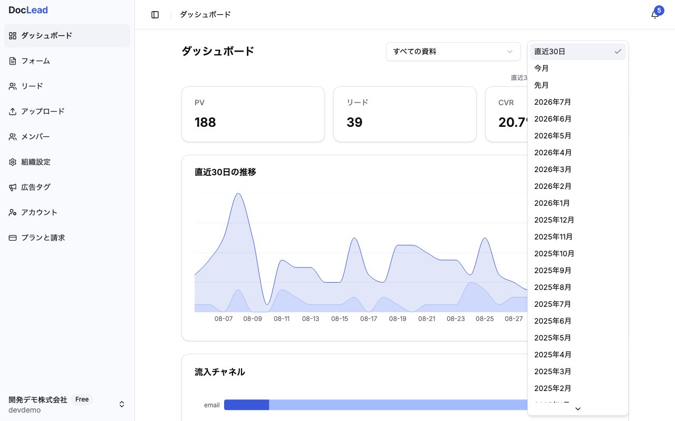675x421 pixels.
Task: Click the リード 39 stat card
Action: (405, 114)
